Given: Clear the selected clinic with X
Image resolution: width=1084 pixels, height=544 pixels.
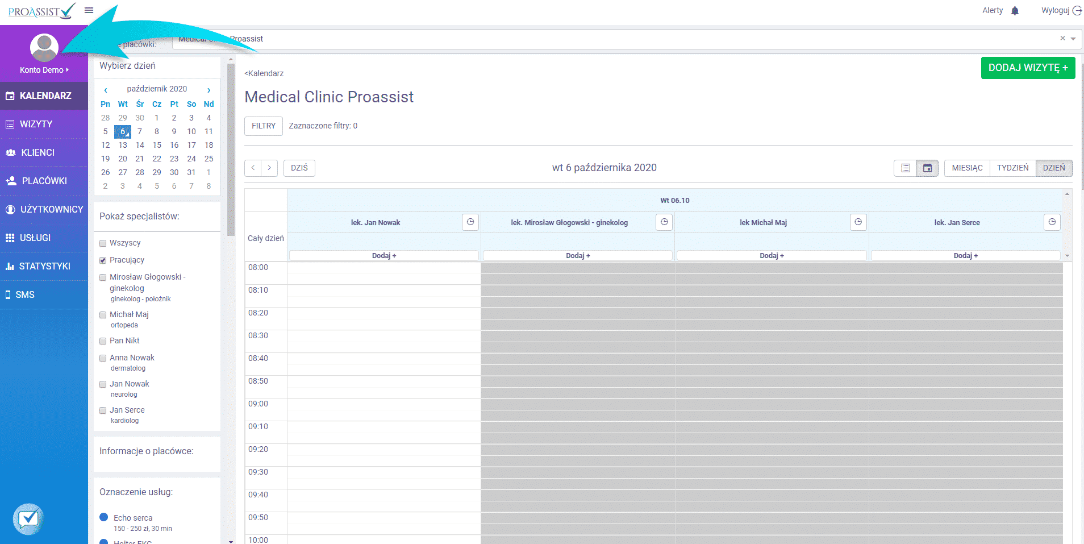Looking at the screenshot, I should coord(1062,38).
